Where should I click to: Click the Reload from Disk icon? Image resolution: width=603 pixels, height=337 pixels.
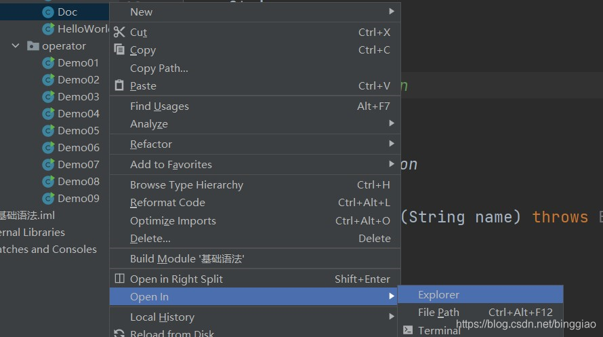[x=119, y=333]
